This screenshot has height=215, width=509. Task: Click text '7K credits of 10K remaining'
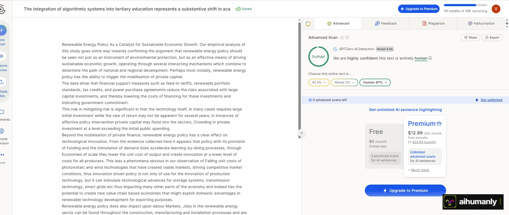point(466,11)
